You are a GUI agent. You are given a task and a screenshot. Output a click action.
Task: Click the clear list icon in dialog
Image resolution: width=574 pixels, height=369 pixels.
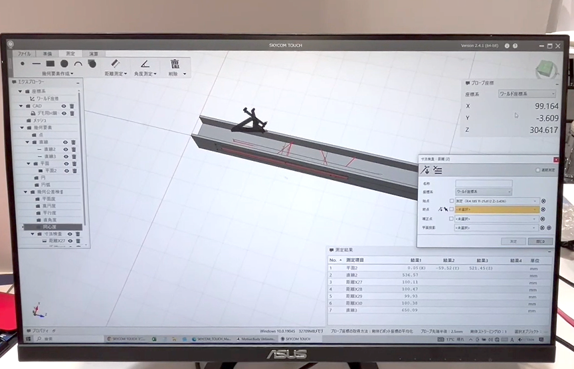click(x=437, y=170)
